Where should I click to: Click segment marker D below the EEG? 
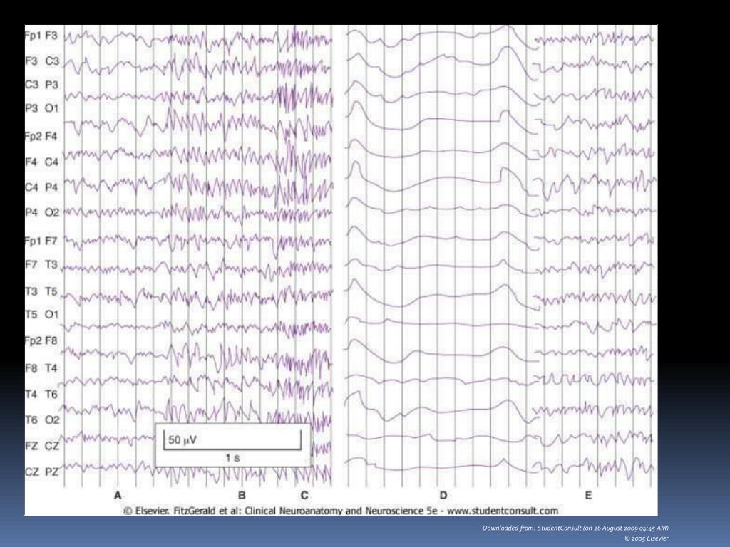pyautogui.click(x=443, y=496)
